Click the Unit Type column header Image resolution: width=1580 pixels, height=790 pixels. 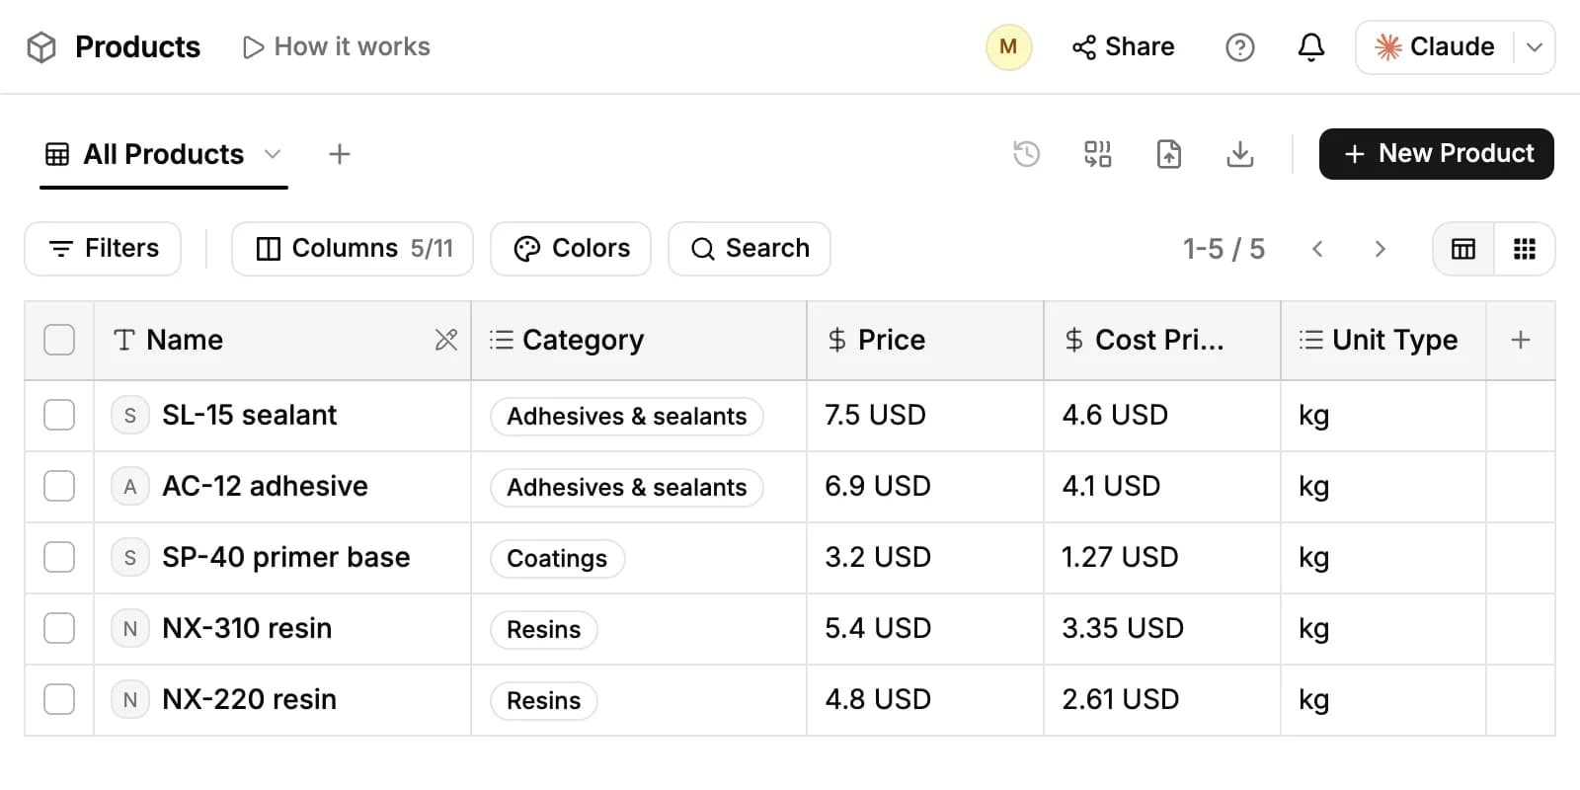tap(1383, 340)
